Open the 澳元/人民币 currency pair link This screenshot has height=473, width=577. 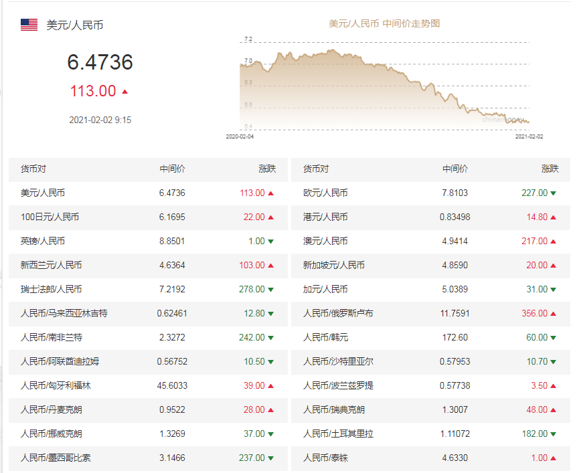point(325,242)
